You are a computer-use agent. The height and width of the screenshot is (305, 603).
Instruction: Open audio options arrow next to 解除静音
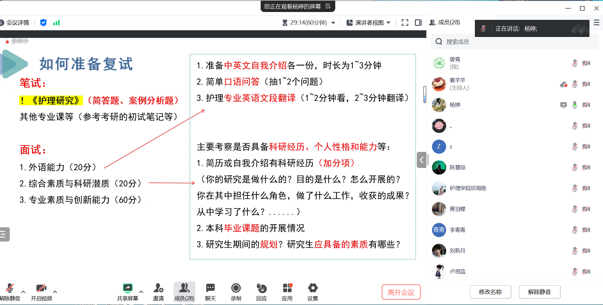point(23,292)
